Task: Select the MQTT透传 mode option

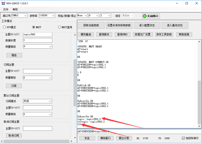Action: click(x=60, y=27)
